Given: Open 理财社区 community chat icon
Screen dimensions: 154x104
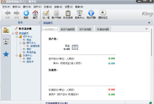Looking at the screenshot, I should tap(103, 13).
